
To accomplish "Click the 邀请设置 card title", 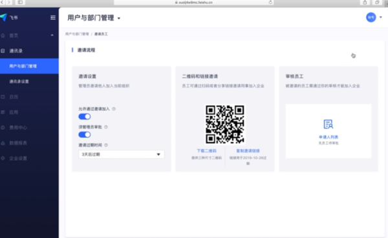I will 87,76.
